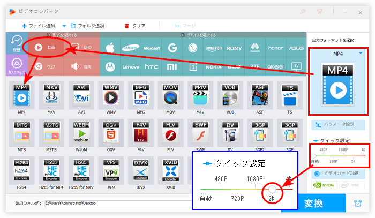Open Xiaomi MI device presets
375x218 pixels.
(x=172, y=67)
